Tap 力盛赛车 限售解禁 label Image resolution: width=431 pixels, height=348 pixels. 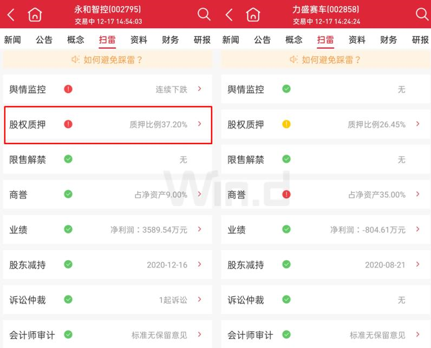(x=246, y=159)
